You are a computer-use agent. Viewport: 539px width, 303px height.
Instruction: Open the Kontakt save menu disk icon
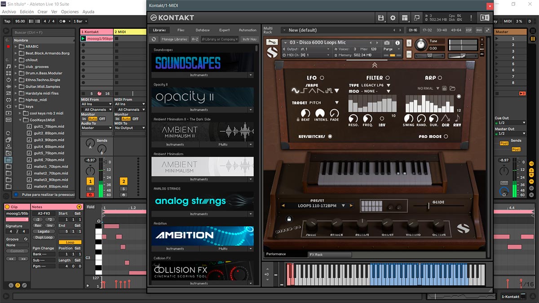coord(381,18)
